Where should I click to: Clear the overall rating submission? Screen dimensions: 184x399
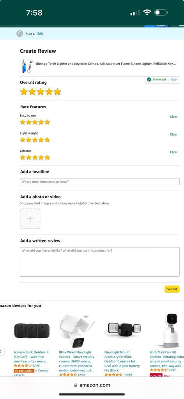click(x=174, y=79)
